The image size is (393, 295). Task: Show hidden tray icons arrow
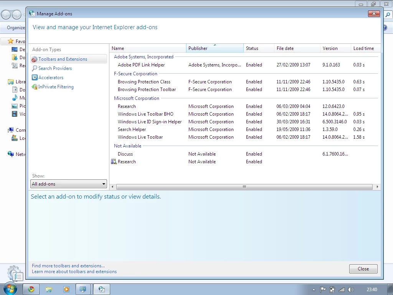tap(314, 290)
